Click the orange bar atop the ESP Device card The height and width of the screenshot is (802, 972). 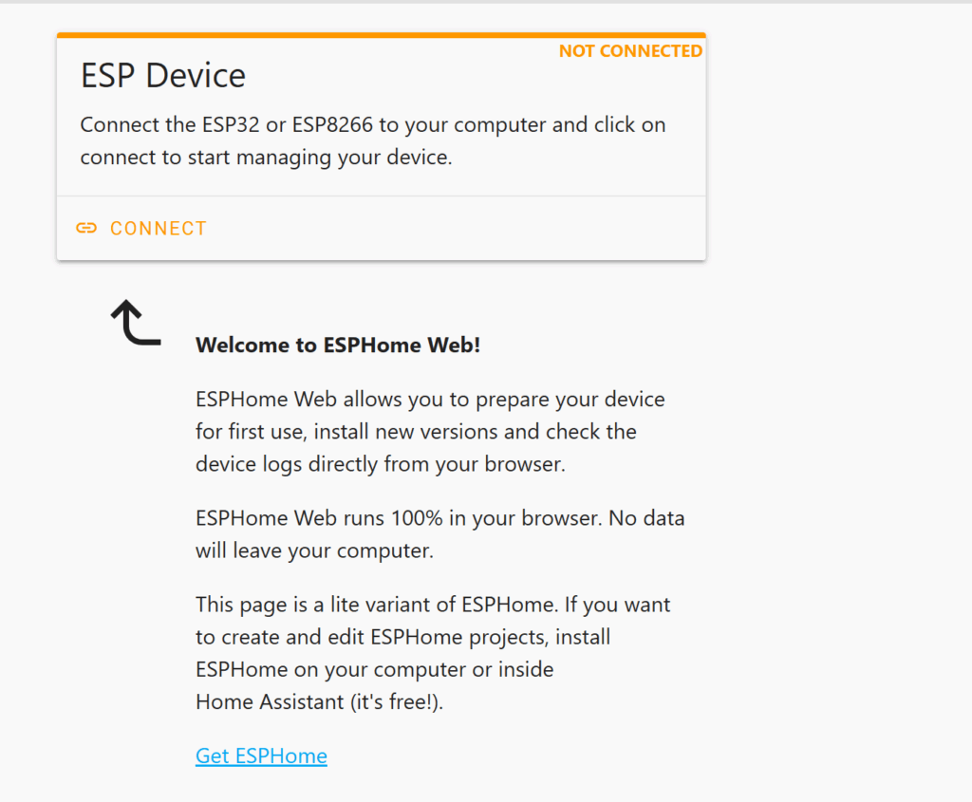tap(380, 35)
